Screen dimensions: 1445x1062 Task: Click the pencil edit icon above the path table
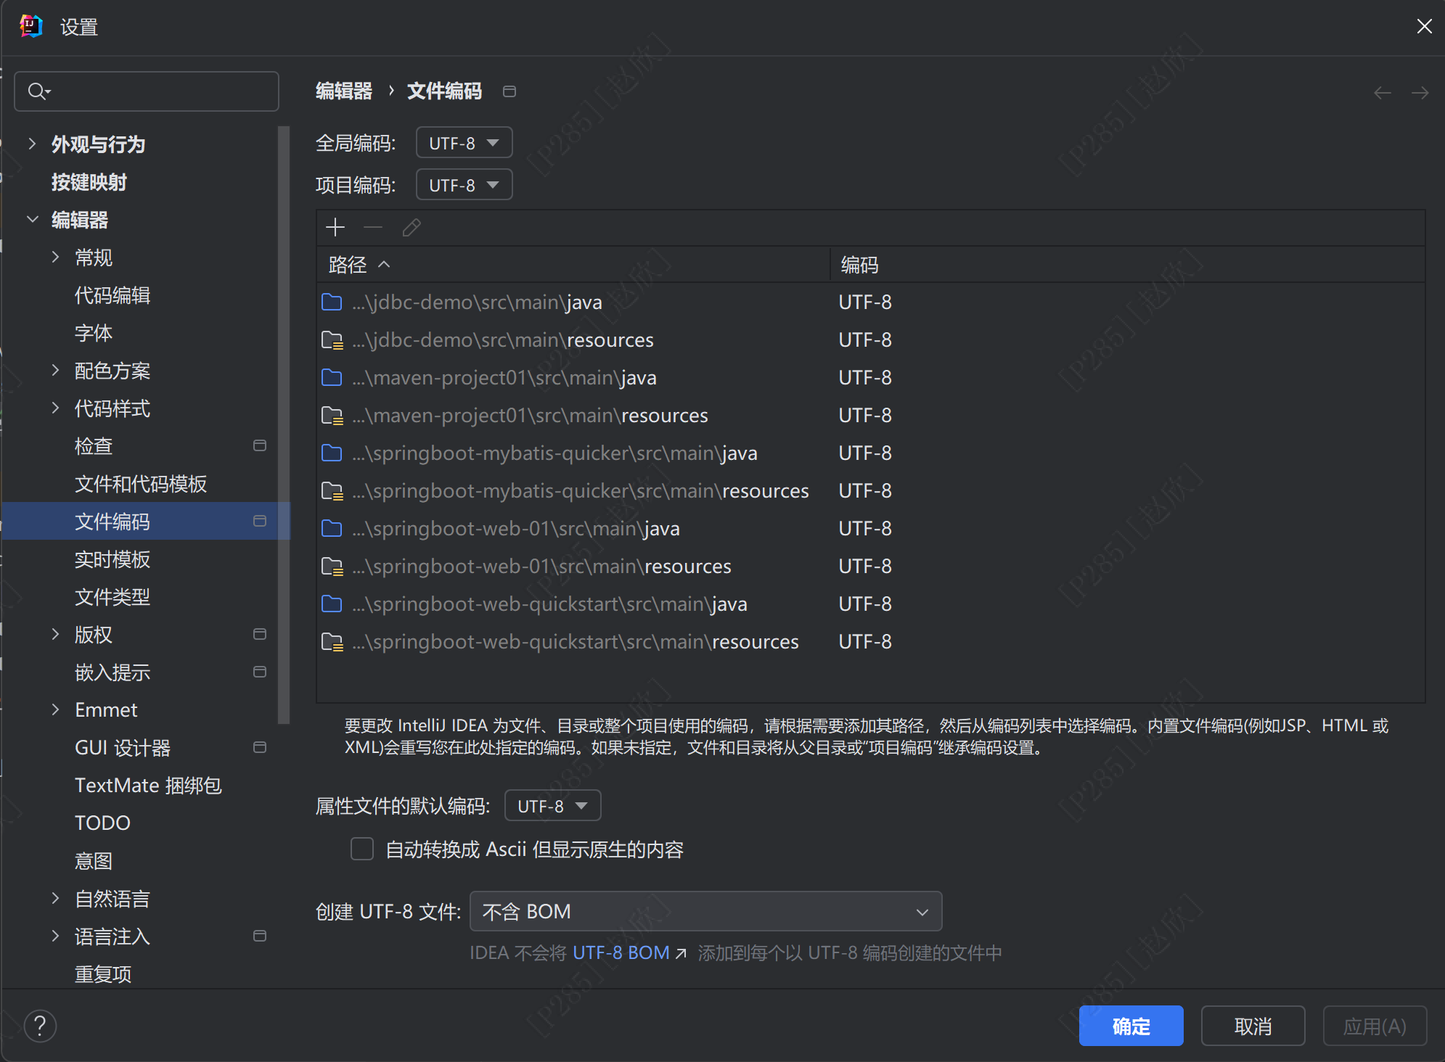pos(412,228)
